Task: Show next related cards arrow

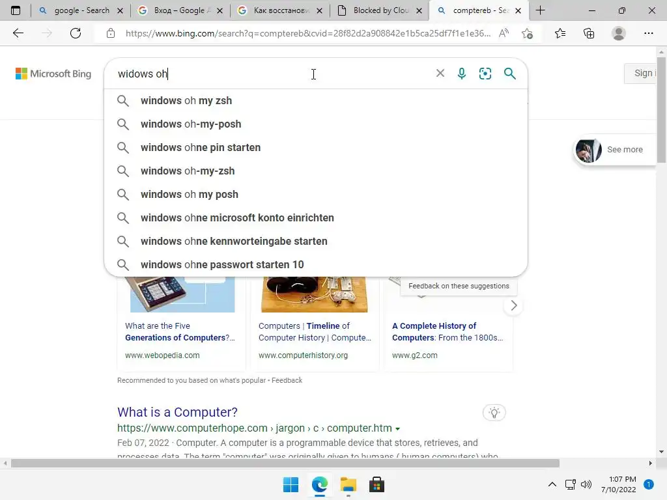Action: coord(513,305)
